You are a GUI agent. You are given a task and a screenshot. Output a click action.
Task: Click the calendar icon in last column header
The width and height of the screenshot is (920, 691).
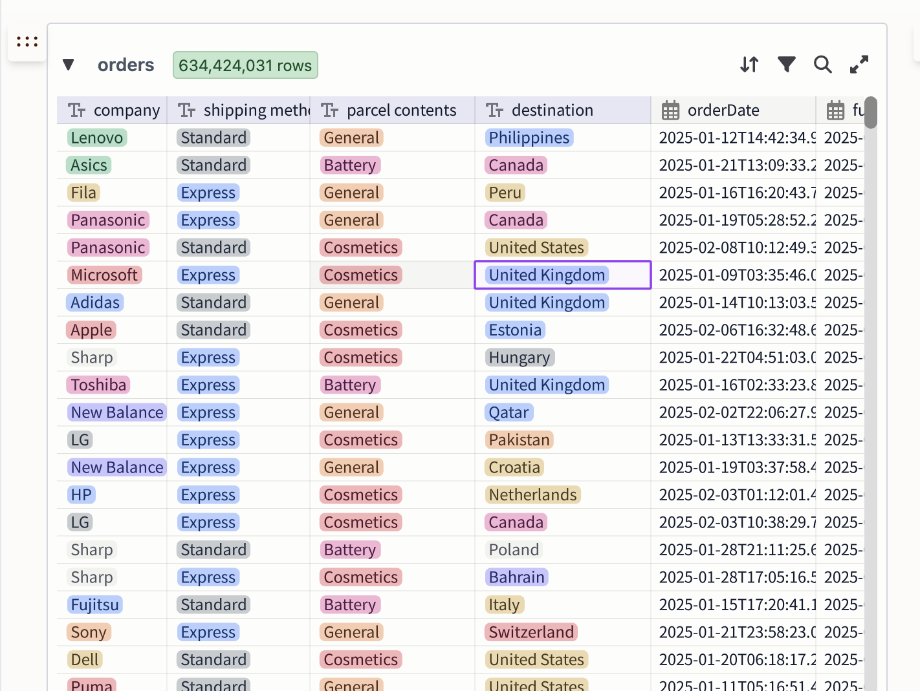tap(835, 111)
